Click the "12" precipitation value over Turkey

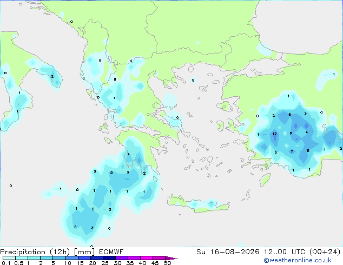coord(274,134)
